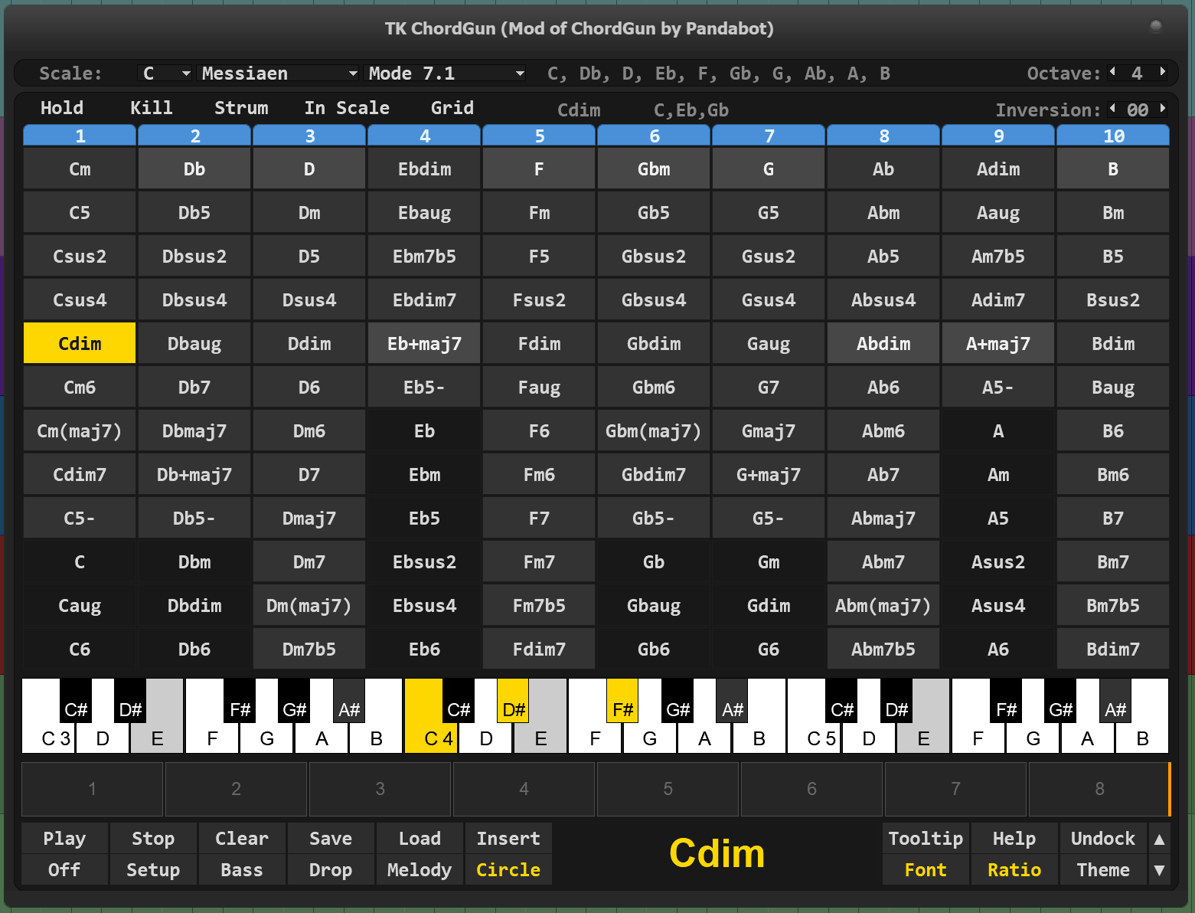This screenshot has height=913, width=1195.
Task: Select scale degree column header 4
Action: [424, 136]
